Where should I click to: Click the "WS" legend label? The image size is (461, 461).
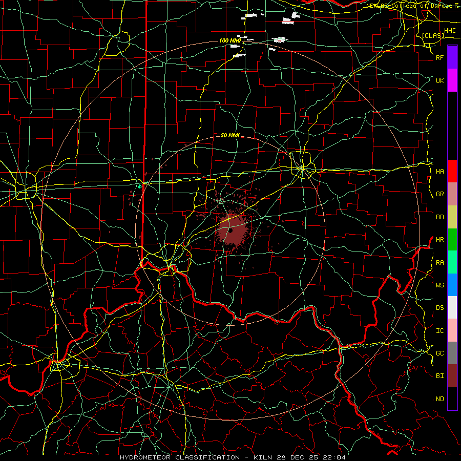[x=439, y=285]
